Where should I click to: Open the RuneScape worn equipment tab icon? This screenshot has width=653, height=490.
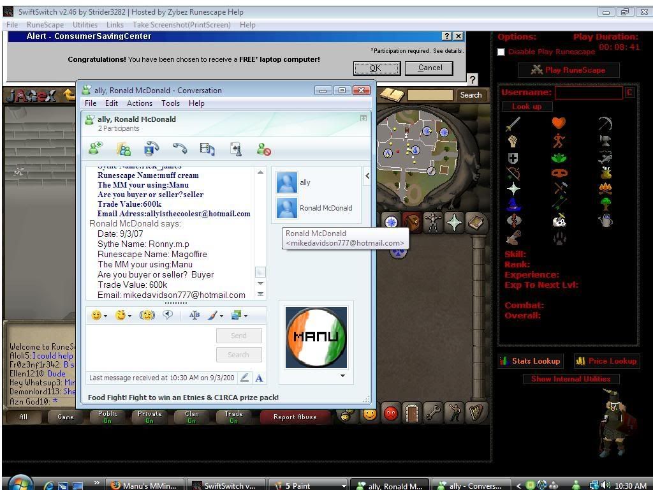pos(433,222)
